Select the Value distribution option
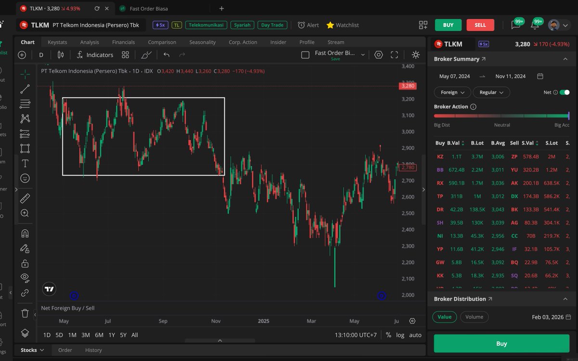Image resolution: width=578 pixels, height=361 pixels. click(x=444, y=317)
